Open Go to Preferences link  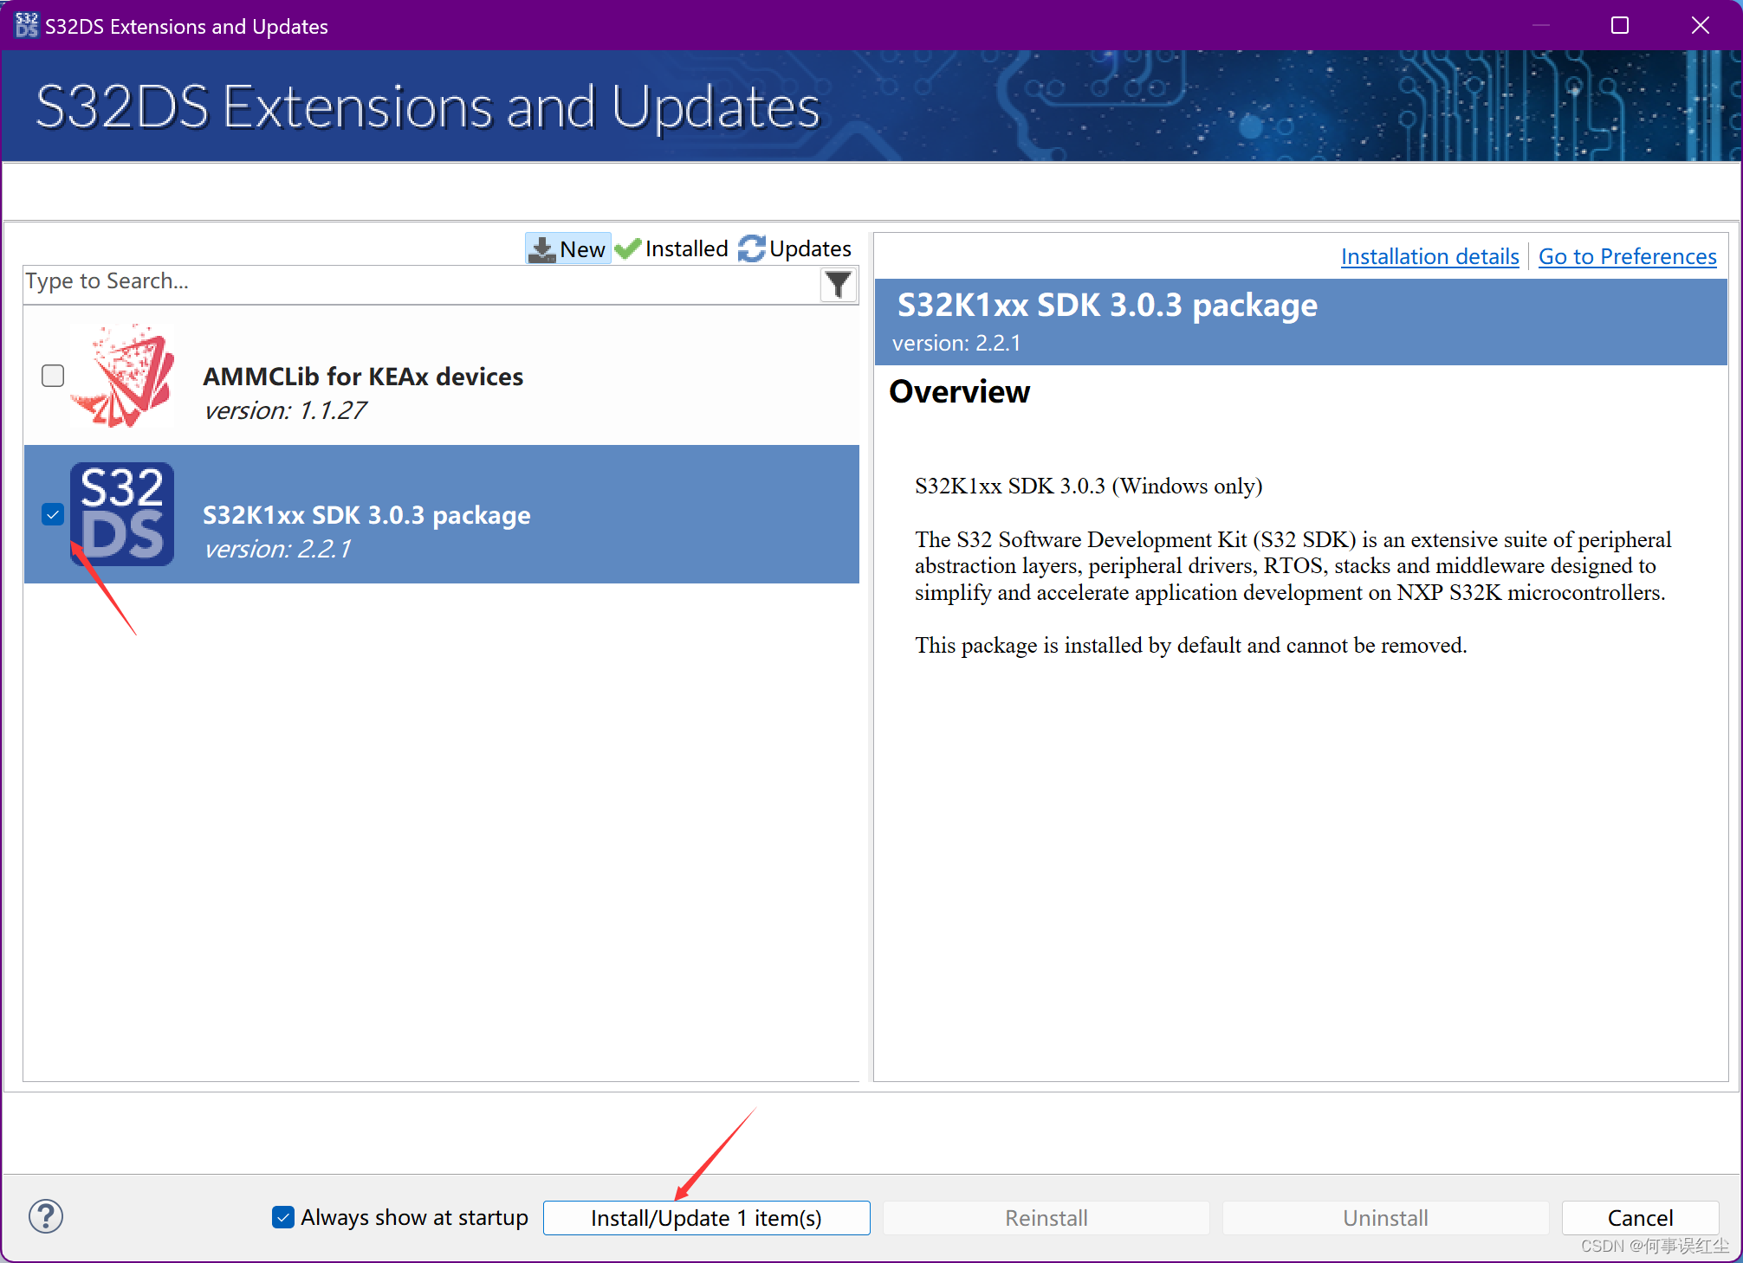click(x=1627, y=256)
